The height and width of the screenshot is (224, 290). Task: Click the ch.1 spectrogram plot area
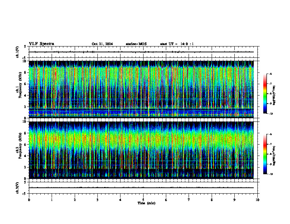[141, 89]
